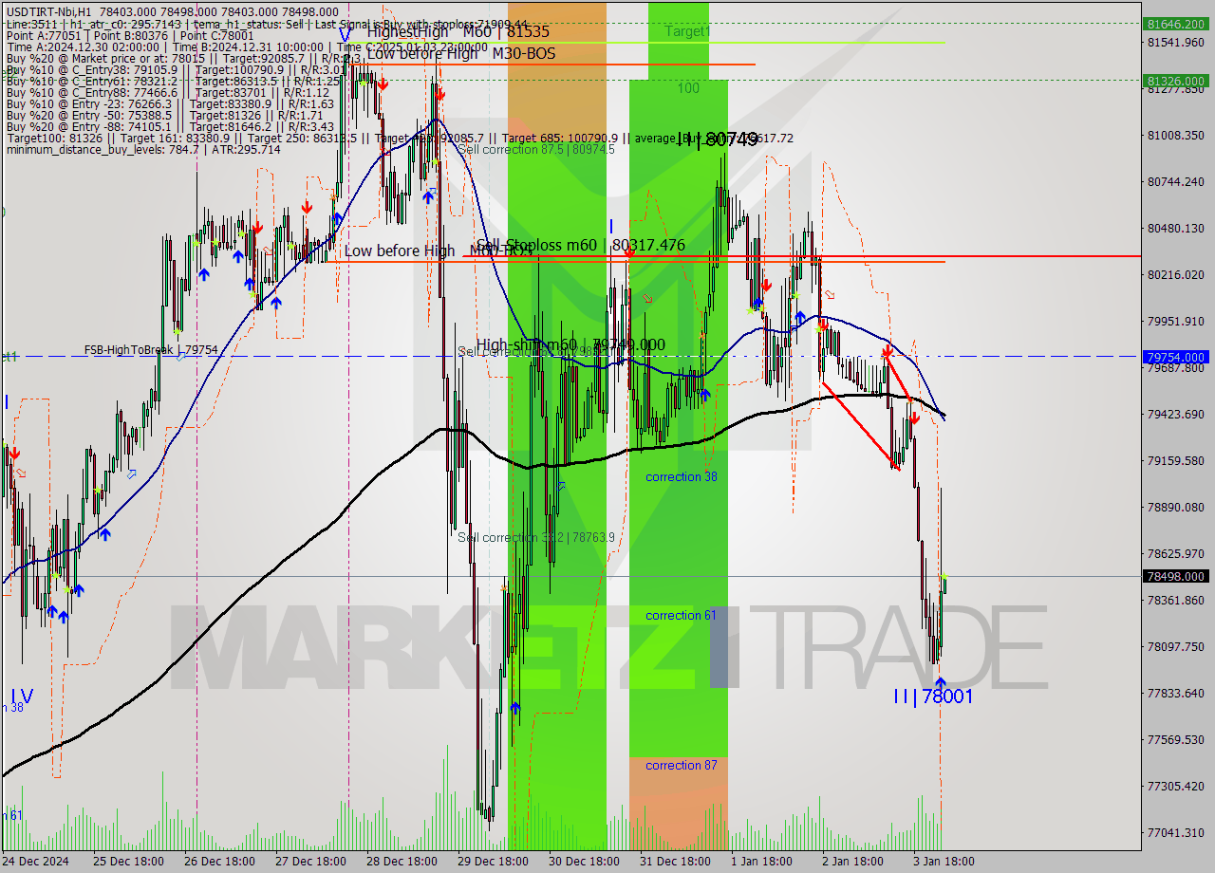Click the 78361.860 price axis value
1215x873 pixels.
pos(1176,600)
